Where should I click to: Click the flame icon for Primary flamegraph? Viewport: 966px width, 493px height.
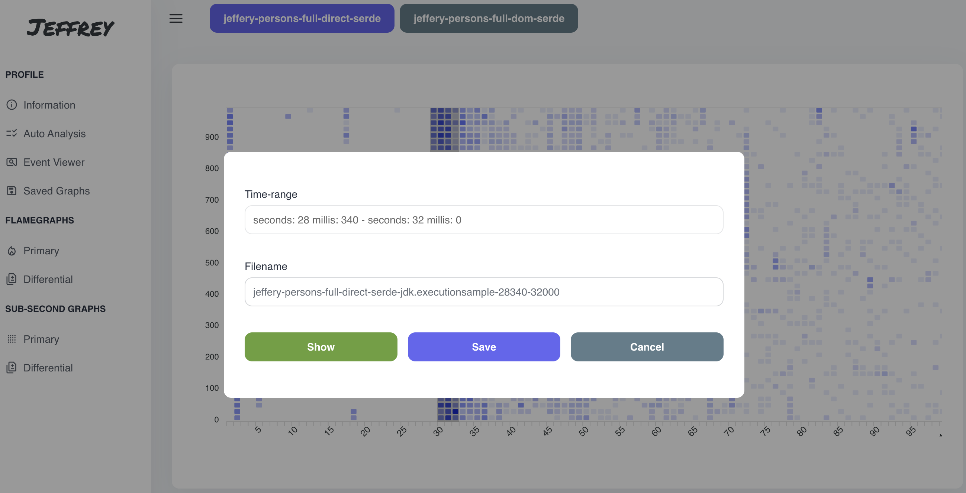coord(12,251)
